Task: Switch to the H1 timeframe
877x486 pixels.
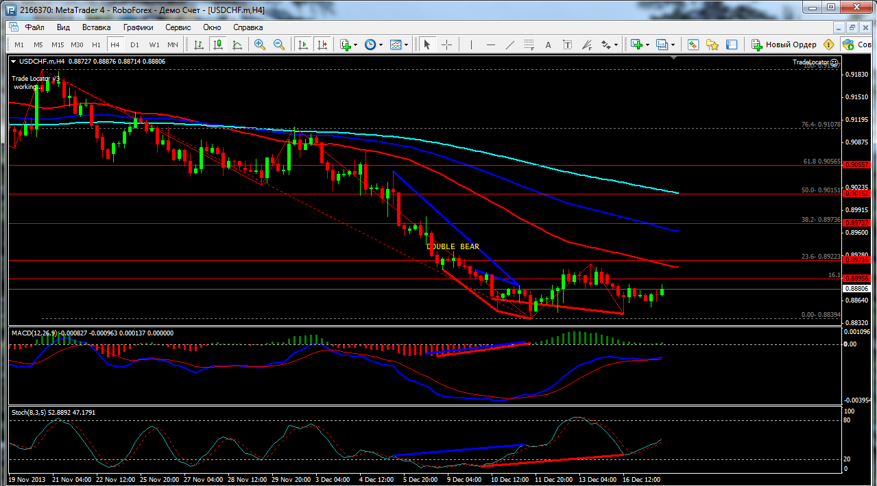Action: (x=96, y=44)
